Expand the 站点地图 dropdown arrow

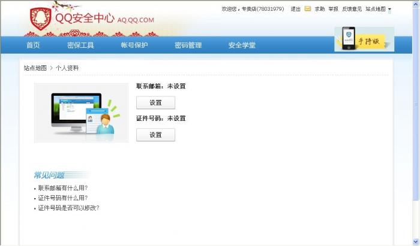tap(389, 9)
